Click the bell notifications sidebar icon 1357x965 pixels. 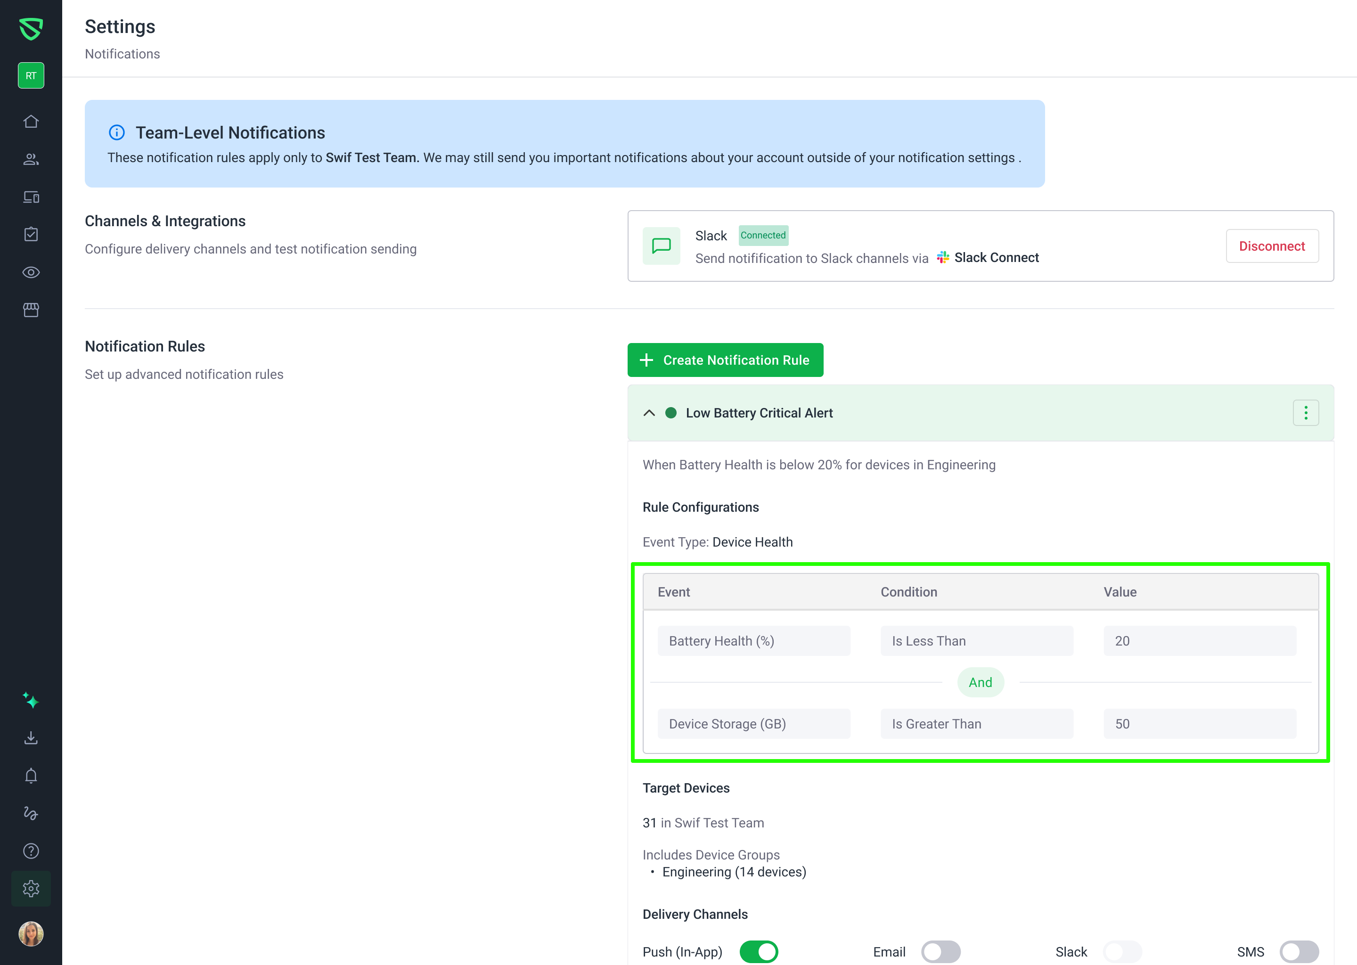tap(31, 776)
